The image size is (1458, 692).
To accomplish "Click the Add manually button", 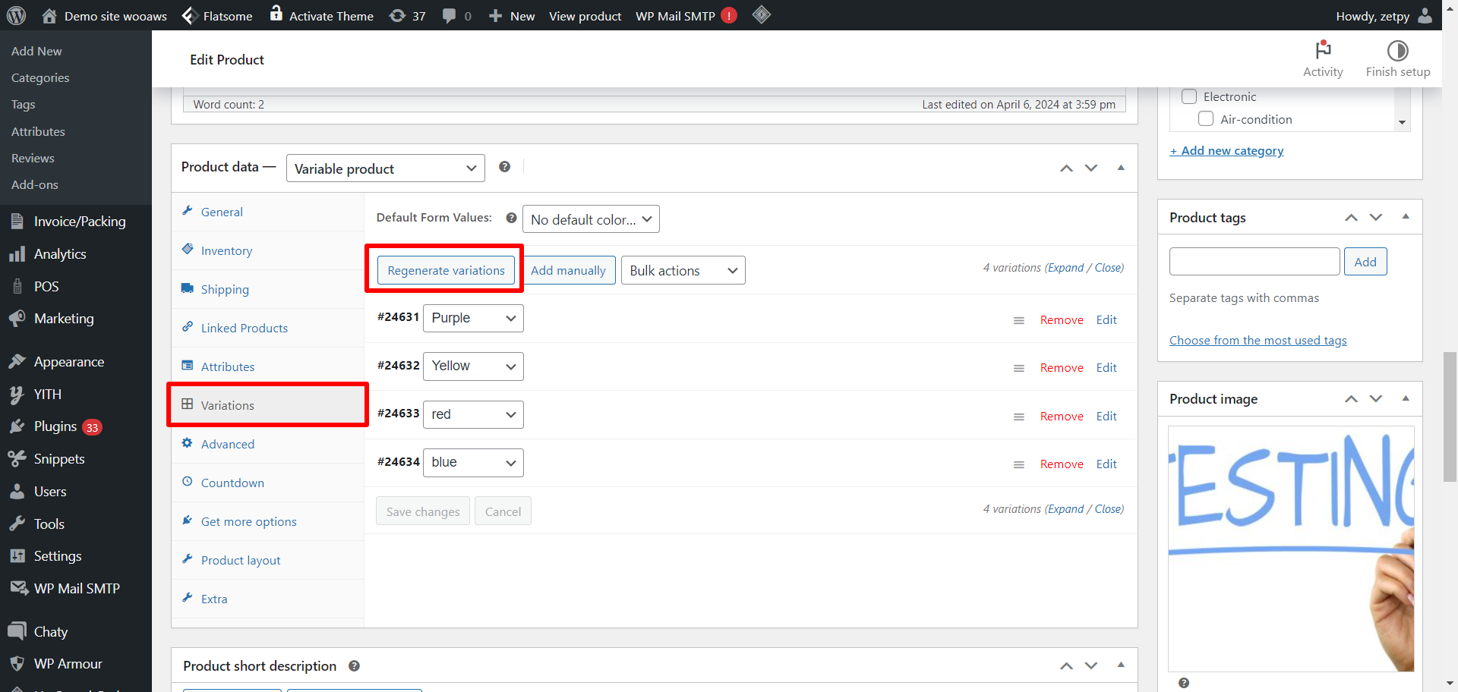I will (568, 270).
